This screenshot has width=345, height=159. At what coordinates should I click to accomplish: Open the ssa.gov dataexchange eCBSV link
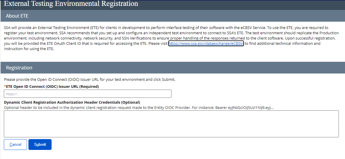click(206, 44)
